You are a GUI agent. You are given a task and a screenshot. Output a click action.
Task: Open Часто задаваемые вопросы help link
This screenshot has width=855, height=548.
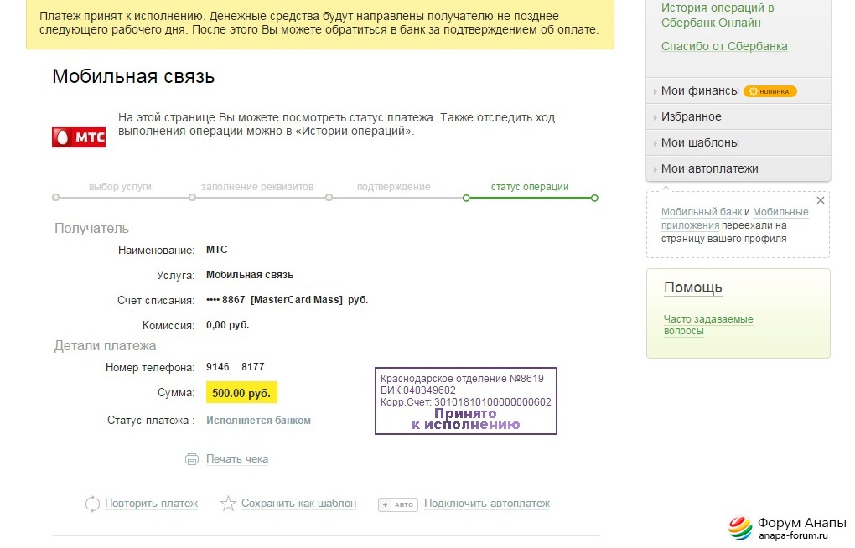707,325
